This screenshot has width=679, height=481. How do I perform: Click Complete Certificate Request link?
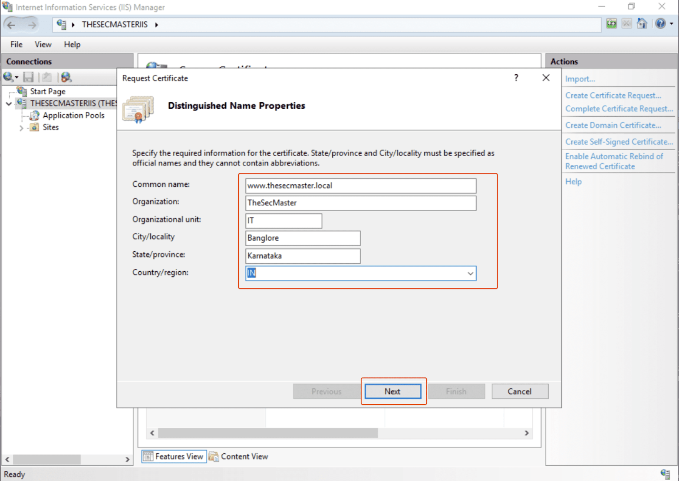point(619,109)
